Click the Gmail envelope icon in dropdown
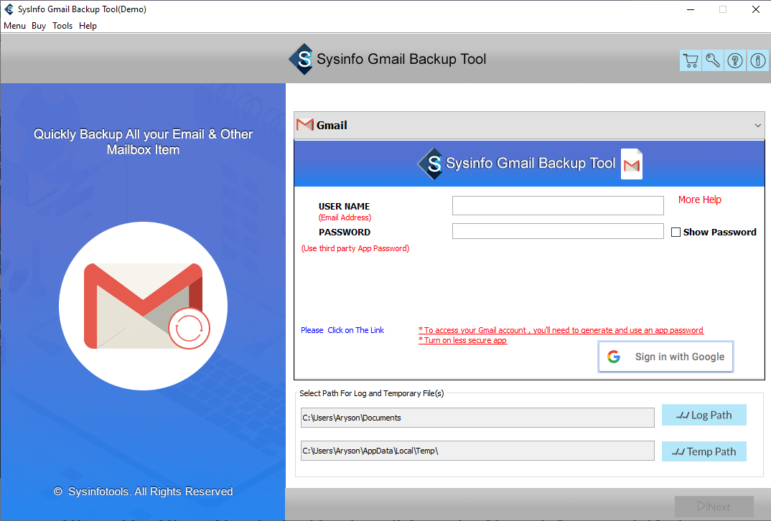Image resolution: width=771 pixels, height=521 pixels. click(305, 125)
